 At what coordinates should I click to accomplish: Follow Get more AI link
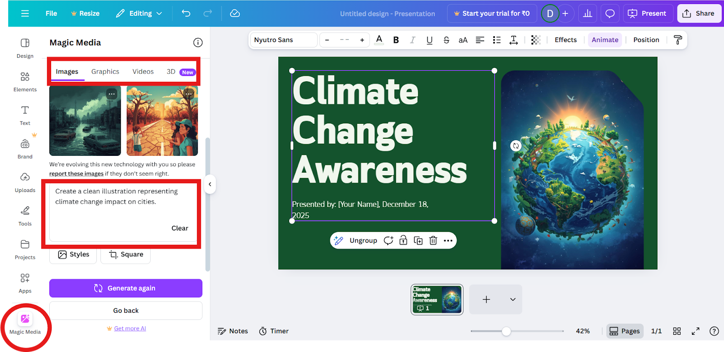coord(130,329)
